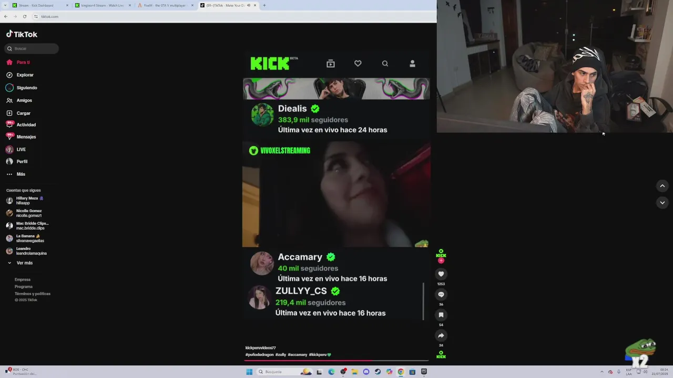Go to TikTok LIVE
The width and height of the screenshot is (673, 378).
click(16, 150)
